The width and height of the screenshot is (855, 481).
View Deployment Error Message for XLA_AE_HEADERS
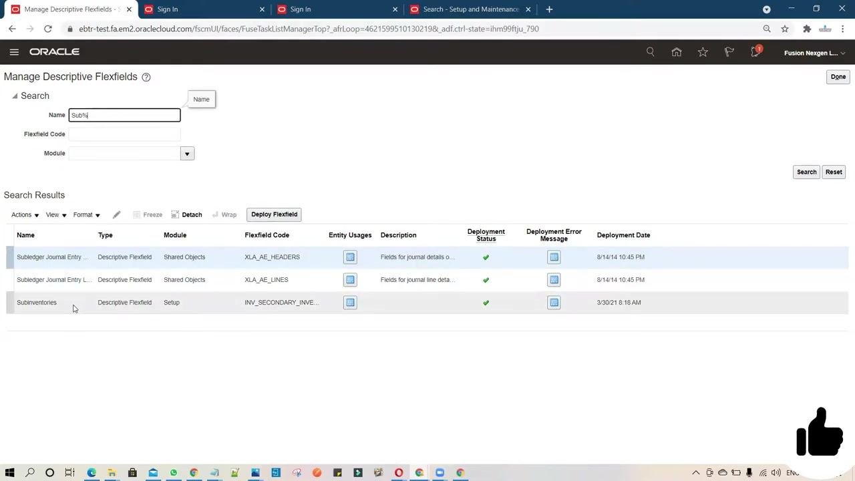pos(554,257)
